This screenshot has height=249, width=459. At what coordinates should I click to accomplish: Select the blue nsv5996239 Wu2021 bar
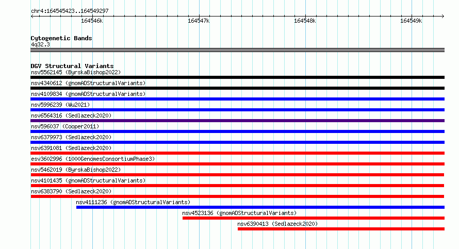[x=237, y=110]
